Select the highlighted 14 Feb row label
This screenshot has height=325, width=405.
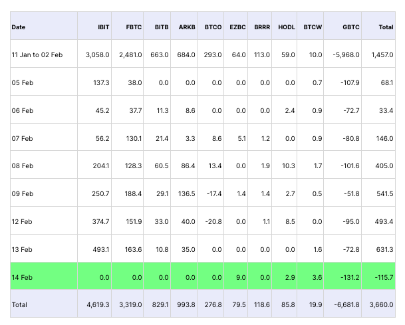(23, 276)
